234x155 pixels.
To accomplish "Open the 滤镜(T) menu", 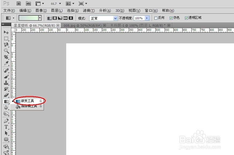I will click(89, 11).
